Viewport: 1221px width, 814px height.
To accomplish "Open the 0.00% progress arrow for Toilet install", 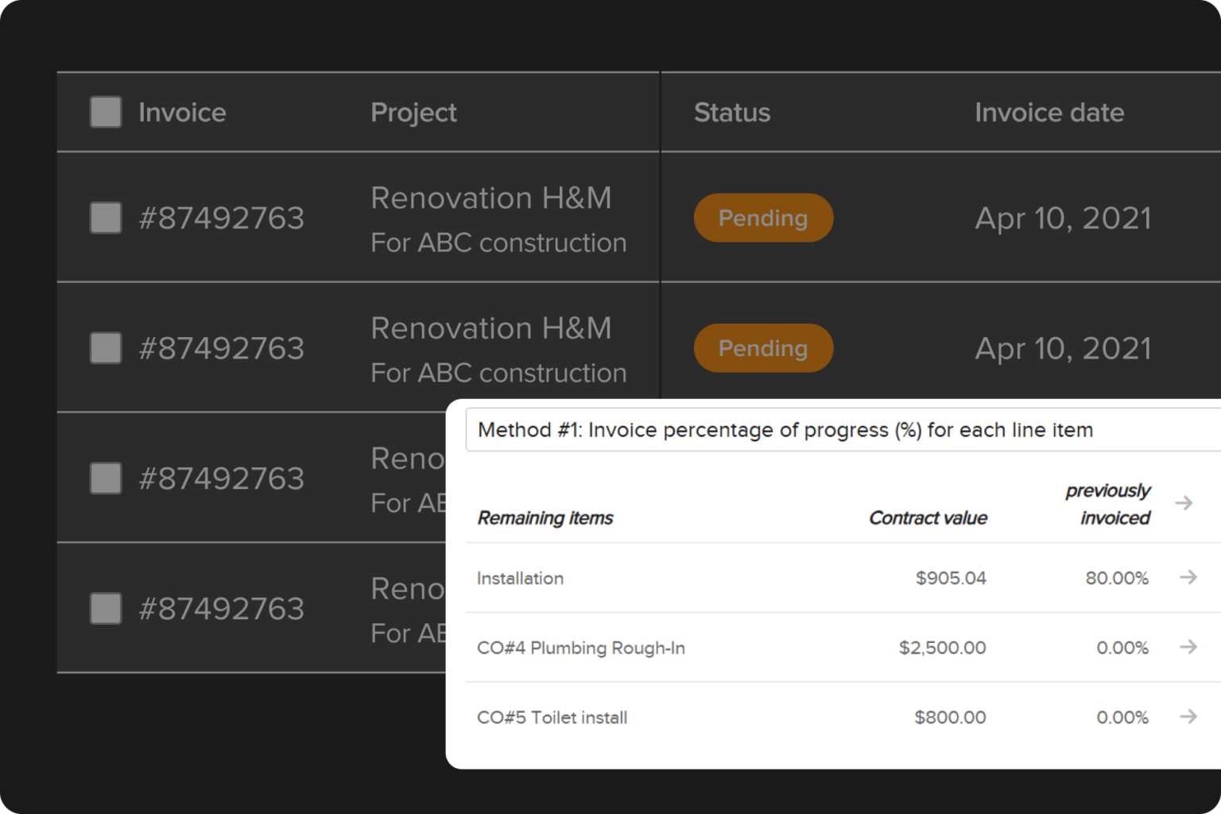I will pos(1188,716).
